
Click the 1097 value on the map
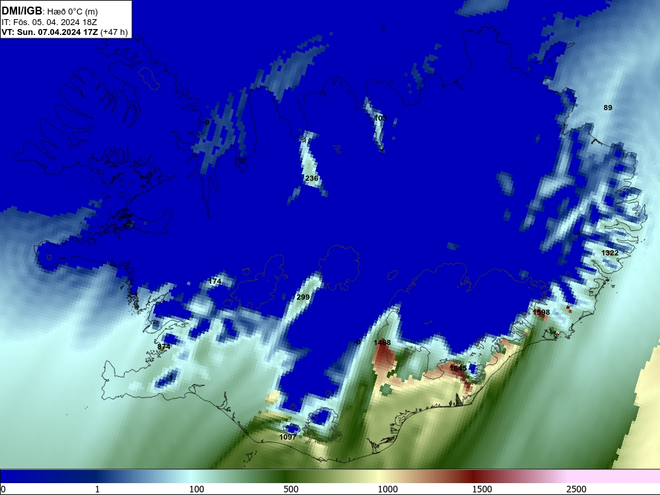288,437
